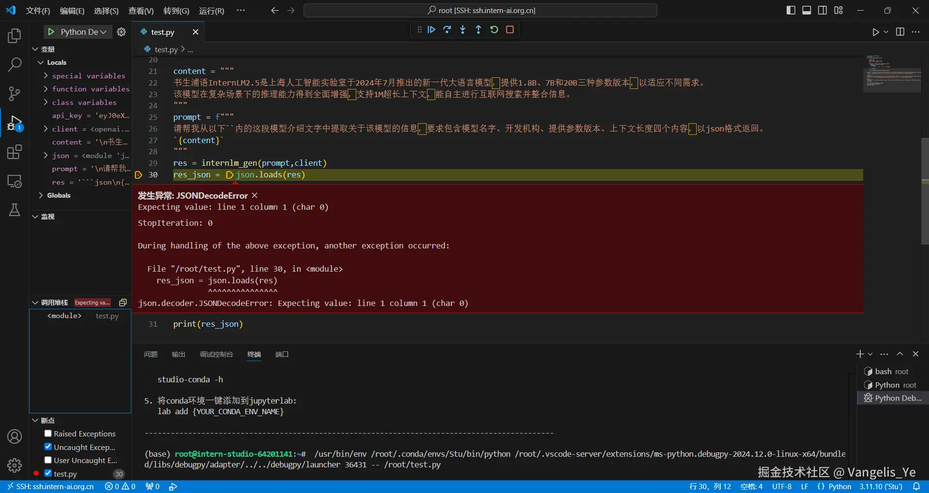The image size is (929, 493).
Task: Step over in the debug toolbar
Action: tap(447, 29)
